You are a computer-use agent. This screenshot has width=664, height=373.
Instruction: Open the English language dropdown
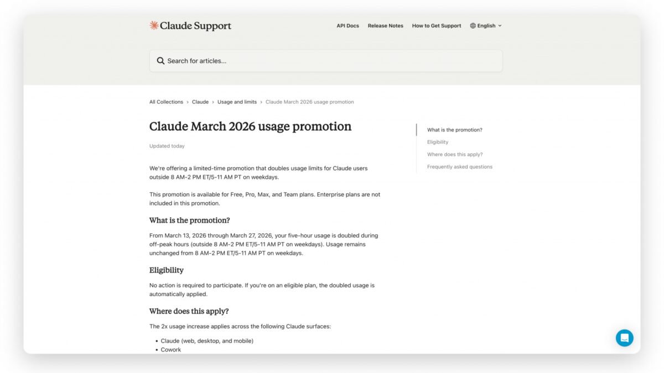click(x=485, y=25)
